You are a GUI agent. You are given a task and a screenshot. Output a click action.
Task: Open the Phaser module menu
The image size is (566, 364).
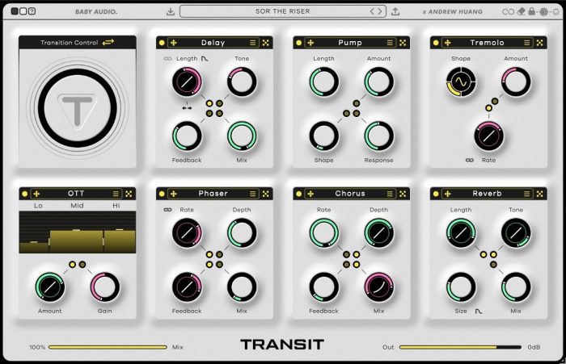[x=252, y=194]
